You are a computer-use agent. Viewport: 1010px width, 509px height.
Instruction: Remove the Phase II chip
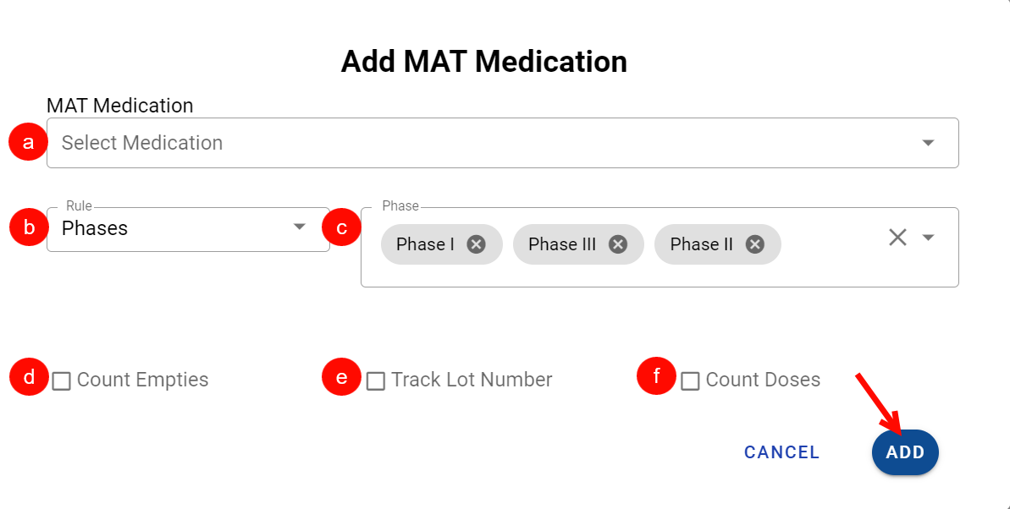[755, 244]
